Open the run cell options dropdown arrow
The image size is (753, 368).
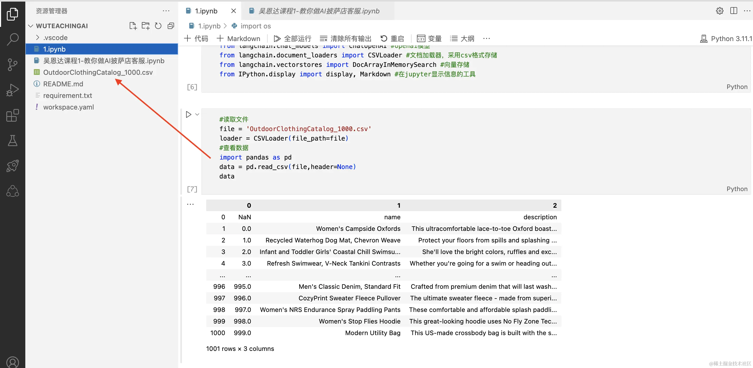coord(197,115)
